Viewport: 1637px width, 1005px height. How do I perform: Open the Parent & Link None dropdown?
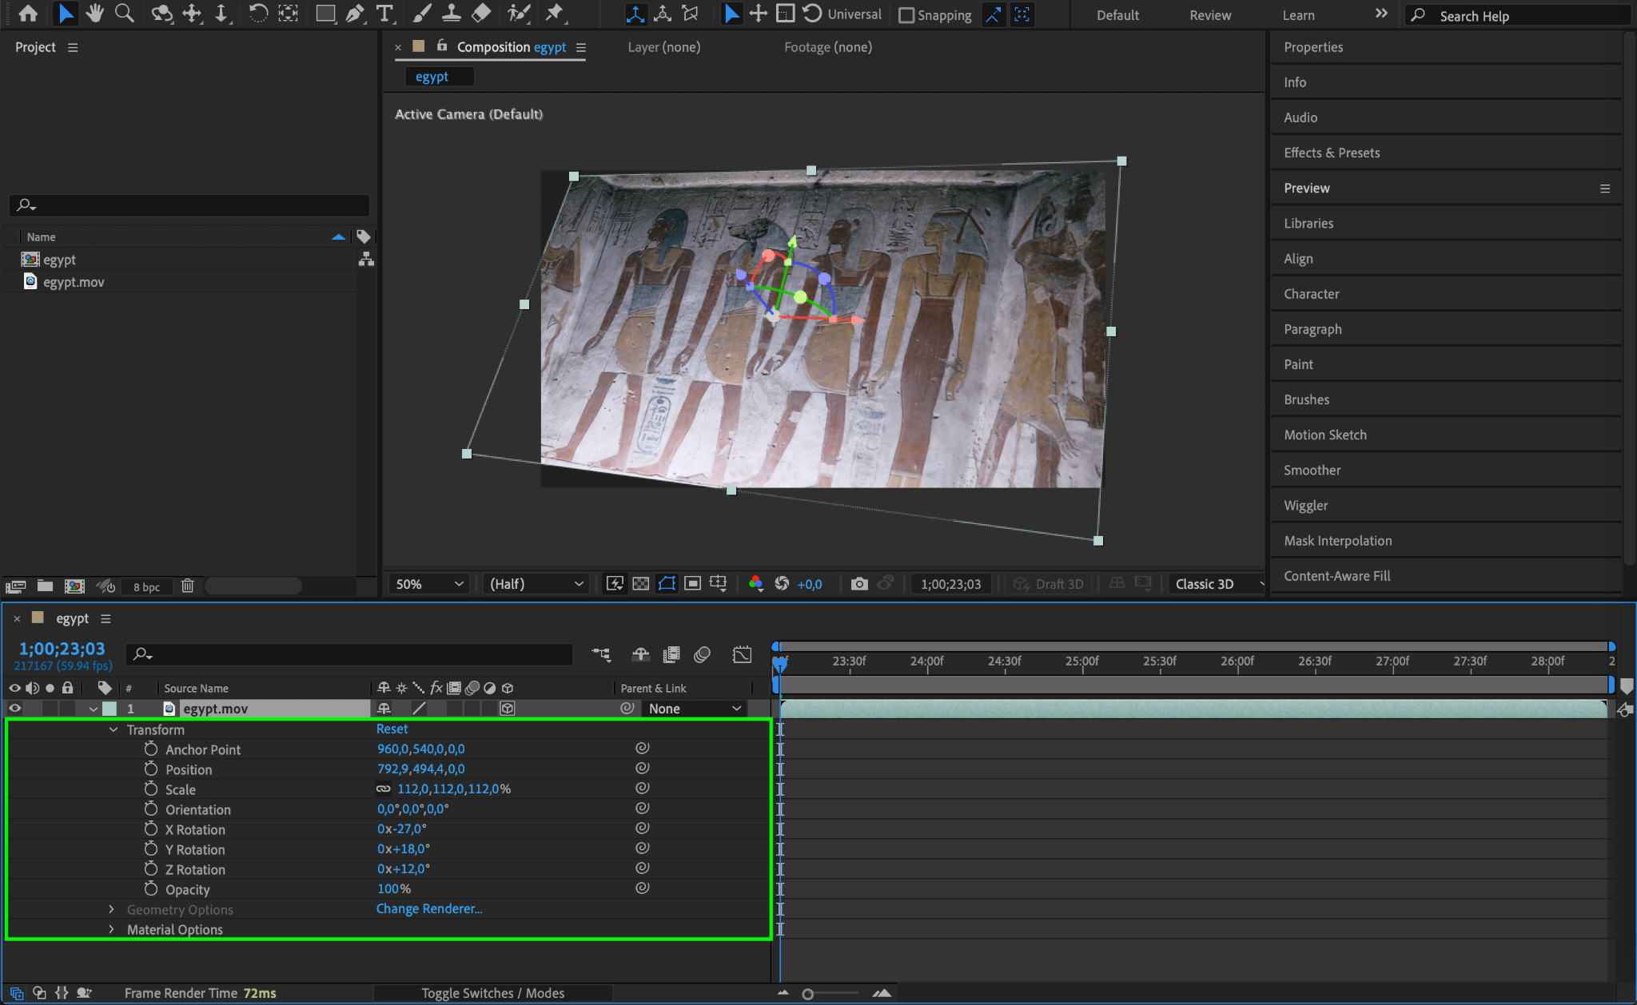[694, 709]
